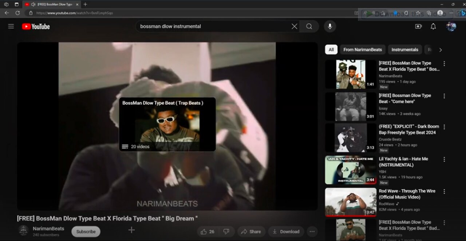The image size is (466, 241).
Task: Open the notifications bell
Action: 433,26
